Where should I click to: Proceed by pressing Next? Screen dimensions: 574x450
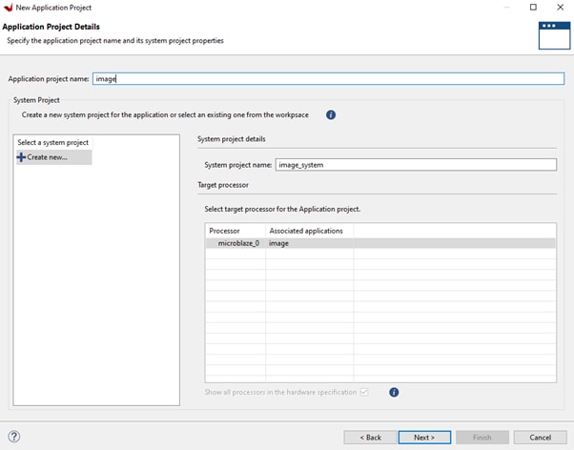point(423,437)
